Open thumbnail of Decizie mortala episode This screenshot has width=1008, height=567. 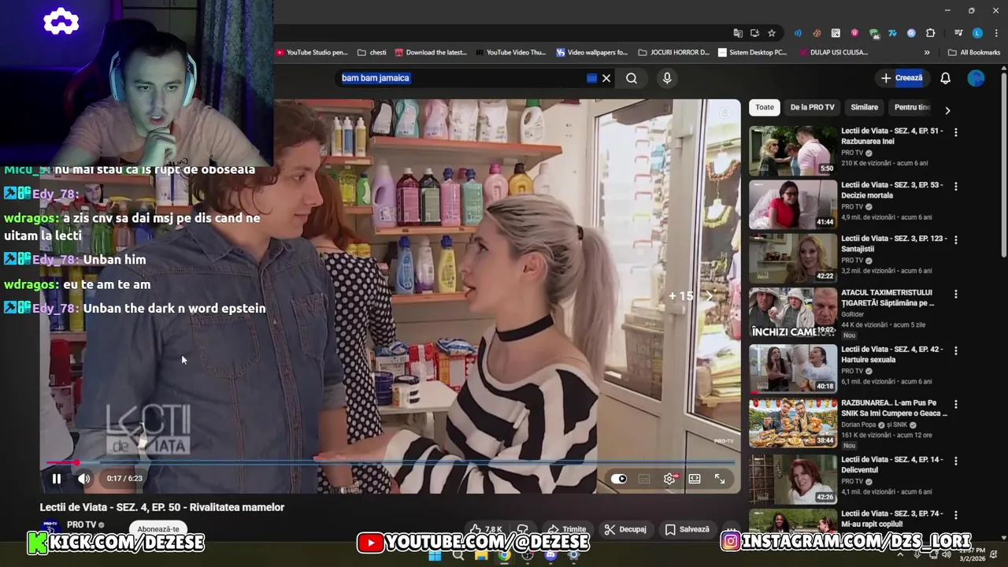[793, 205]
